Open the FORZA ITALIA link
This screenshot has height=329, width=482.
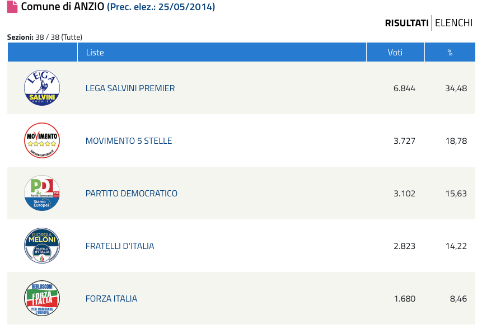coord(111,299)
